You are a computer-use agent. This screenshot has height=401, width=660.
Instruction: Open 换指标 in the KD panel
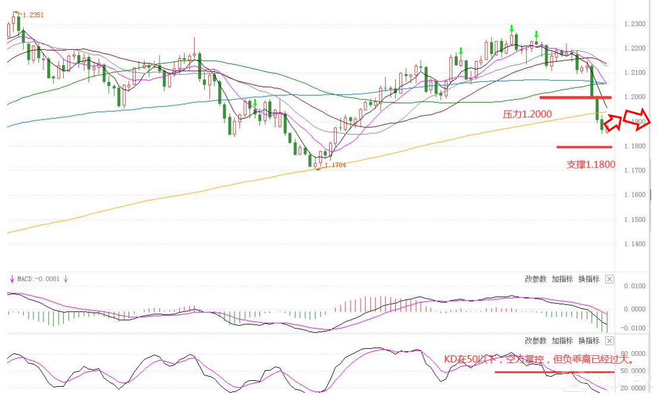pos(589,341)
